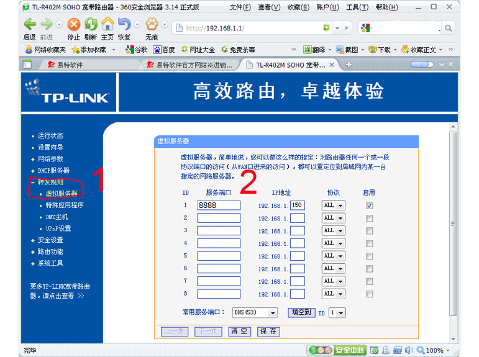Expand the common service port DNS(53) dropdown
Viewport: 479px width, 357px height.
(x=255, y=313)
